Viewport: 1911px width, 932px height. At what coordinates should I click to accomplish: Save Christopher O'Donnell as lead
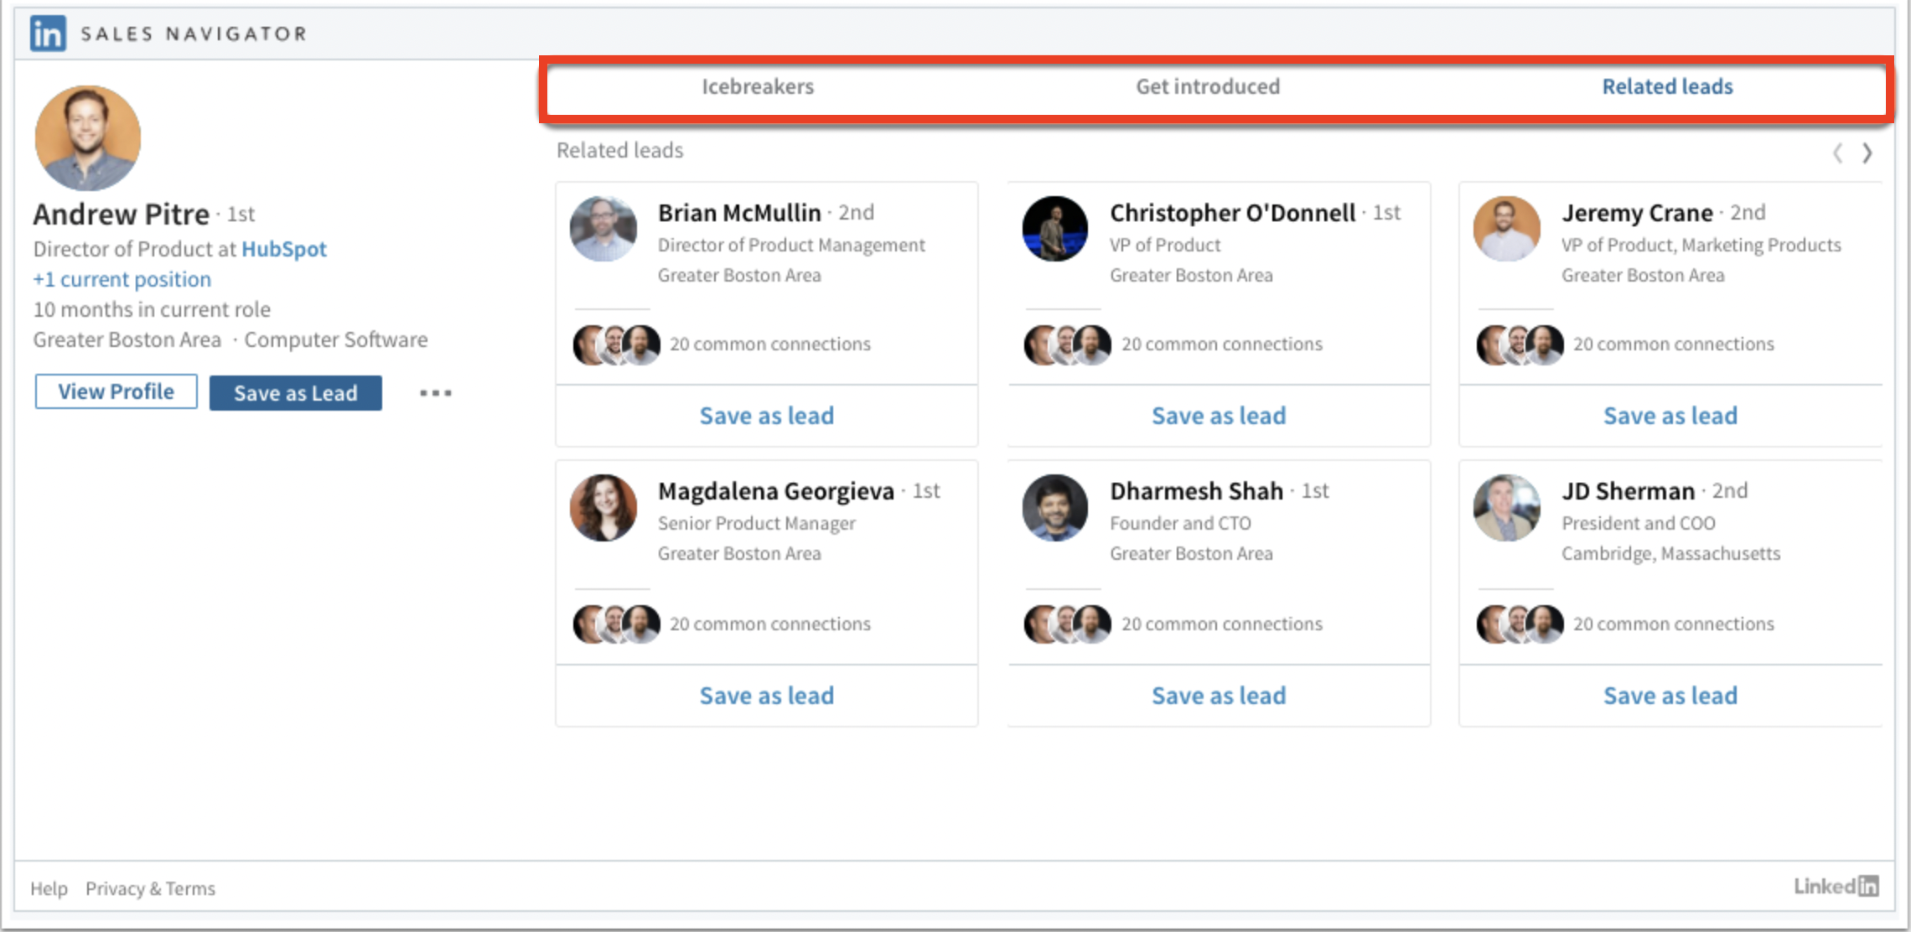[x=1219, y=416]
